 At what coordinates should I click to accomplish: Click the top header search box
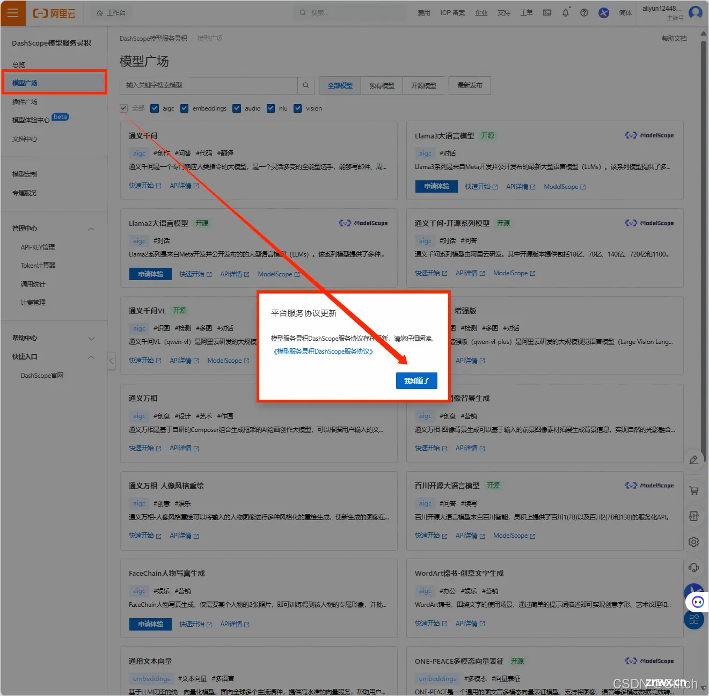tap(349, 13)
